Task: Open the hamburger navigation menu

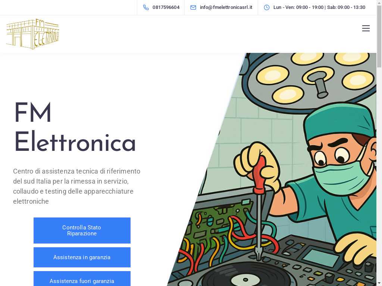Action: (366, 28)
